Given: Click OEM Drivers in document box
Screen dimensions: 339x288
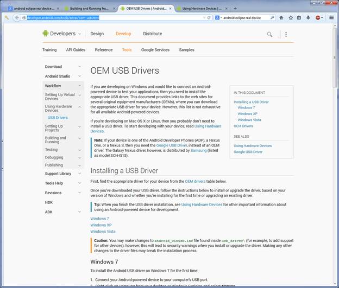Looking at the screenshot, I should 243,126.
